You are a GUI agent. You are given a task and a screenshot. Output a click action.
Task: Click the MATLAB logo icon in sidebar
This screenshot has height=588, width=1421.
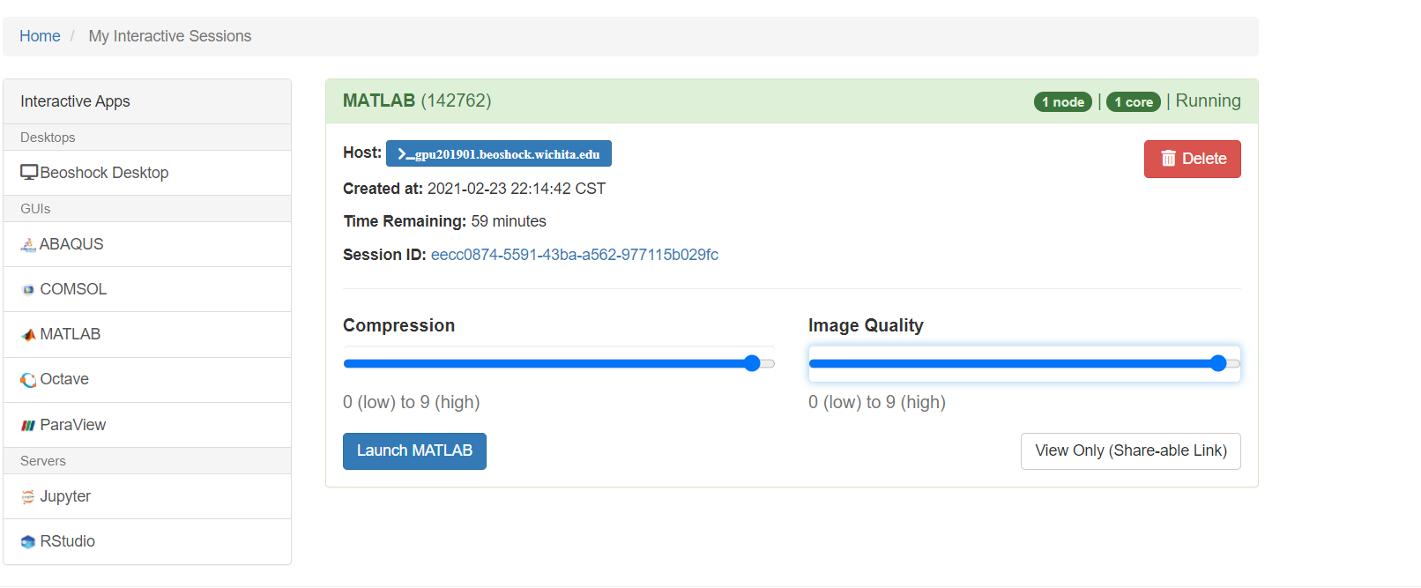(x=28, y=335)
